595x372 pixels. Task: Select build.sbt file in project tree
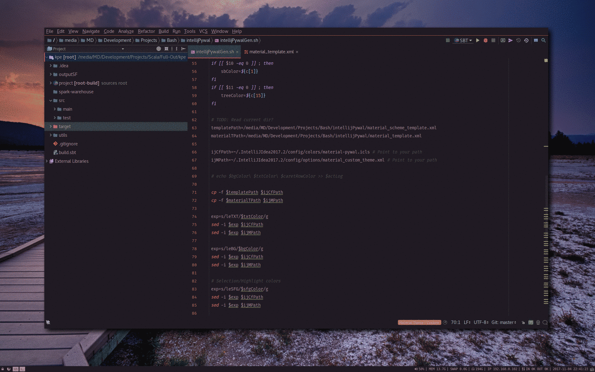[x=67, y=153]
